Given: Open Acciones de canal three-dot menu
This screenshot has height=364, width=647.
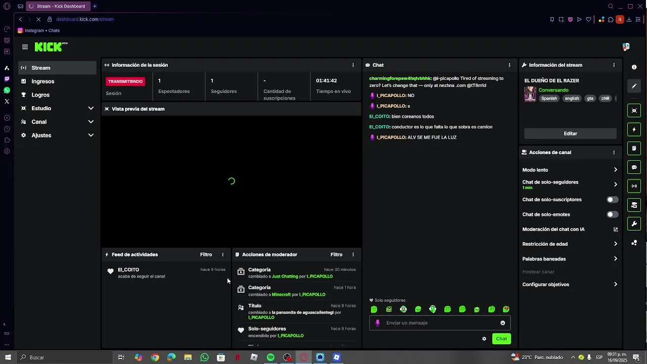Looking at the screenshot, I should 614,152.
